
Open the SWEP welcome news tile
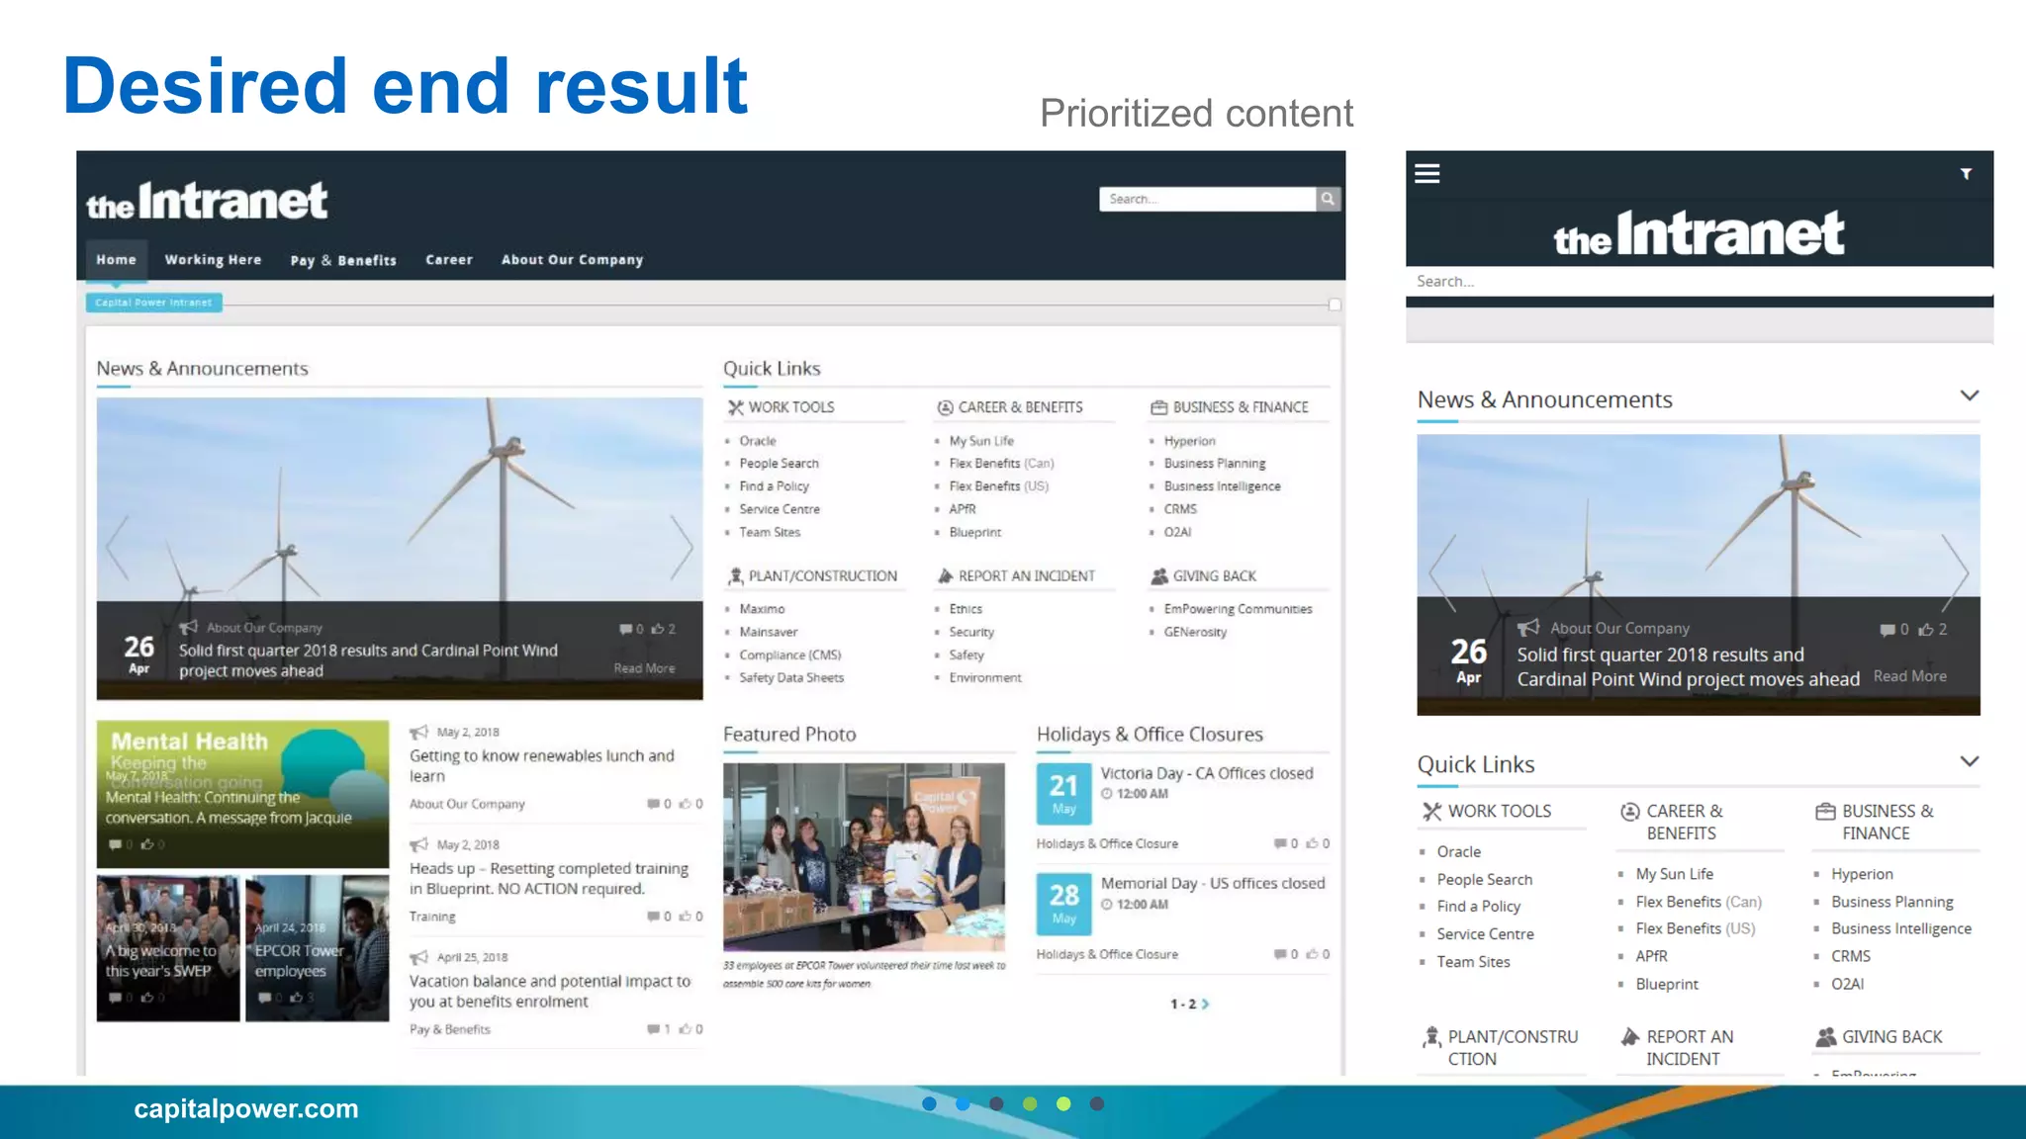point(168,948)
